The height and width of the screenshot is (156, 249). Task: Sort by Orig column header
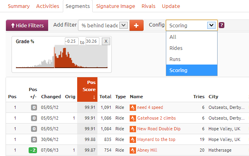tap(70, 97)
